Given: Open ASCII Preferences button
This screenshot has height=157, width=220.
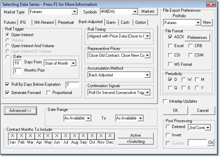Looking at the screenshot, I should [197, 38].
